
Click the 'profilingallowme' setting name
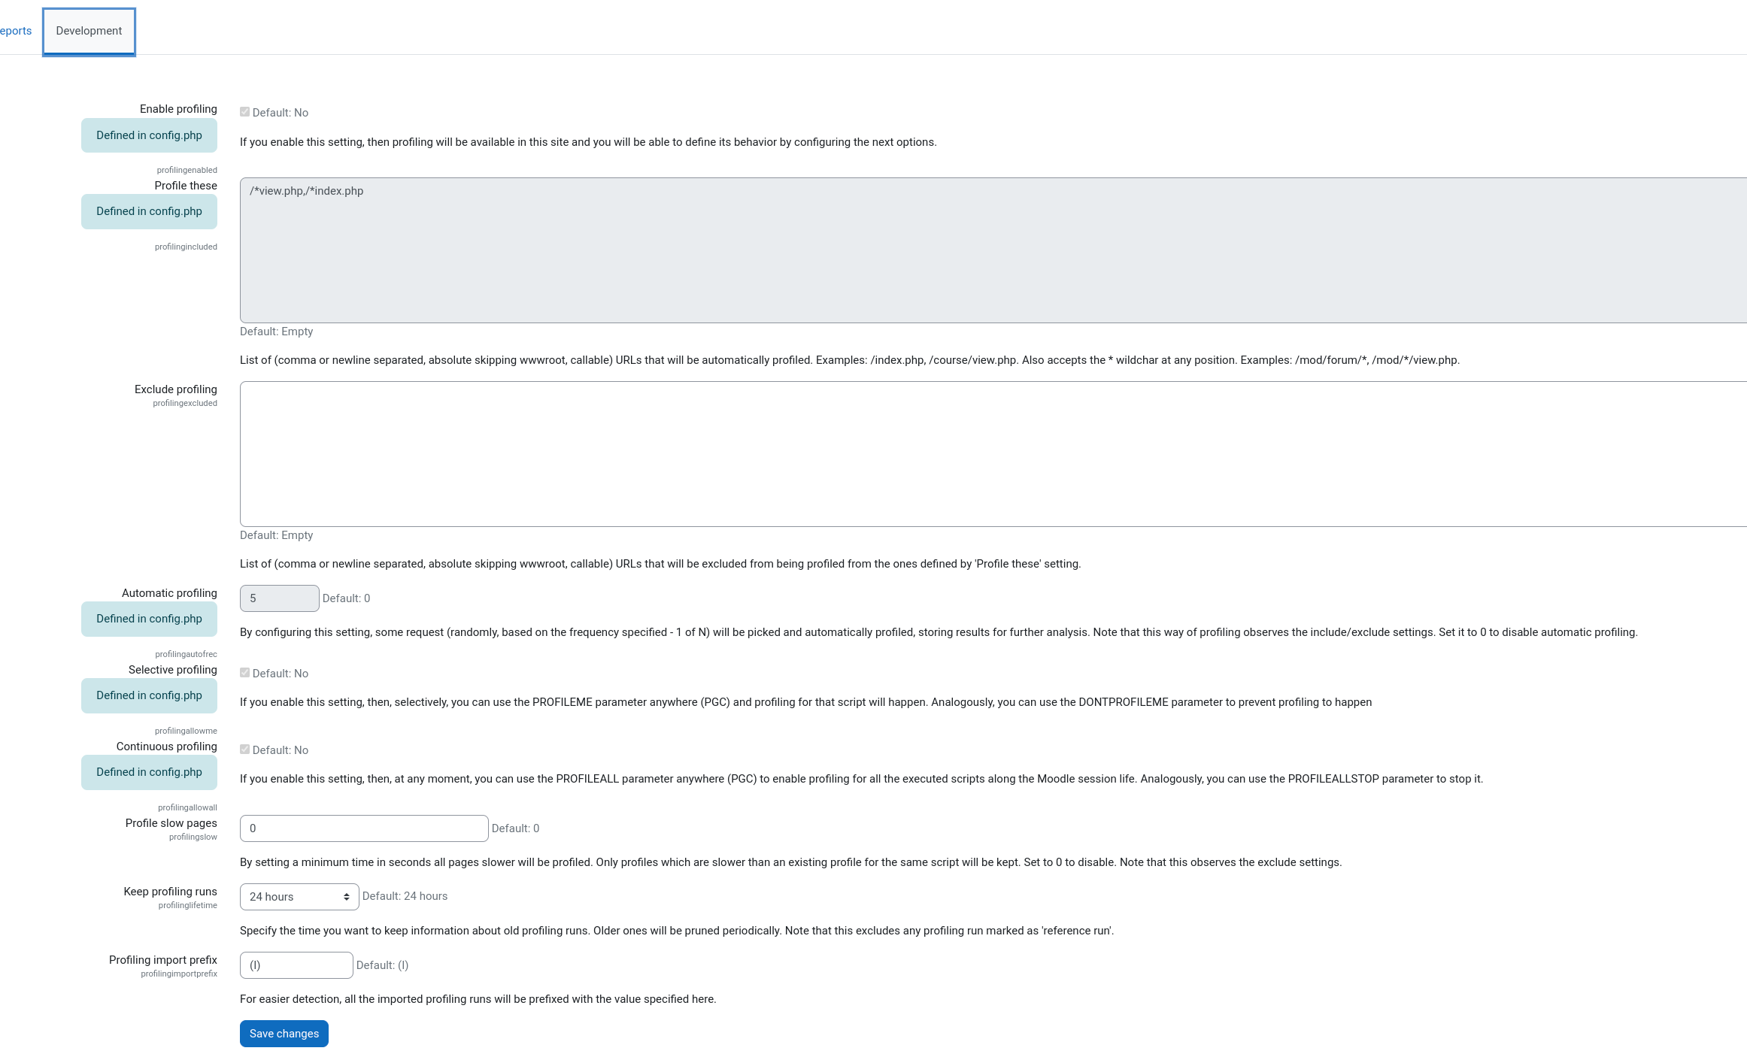(186, 731)
